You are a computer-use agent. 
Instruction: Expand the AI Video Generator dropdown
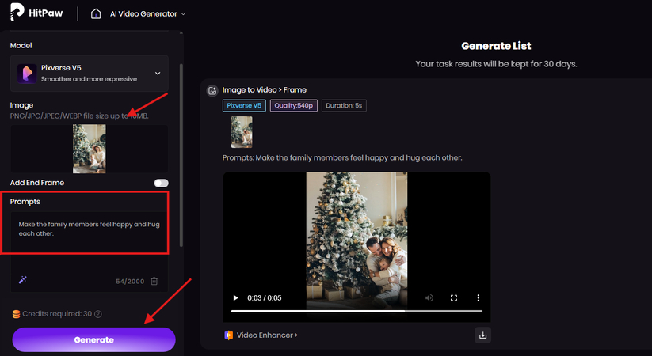(147, 13)
